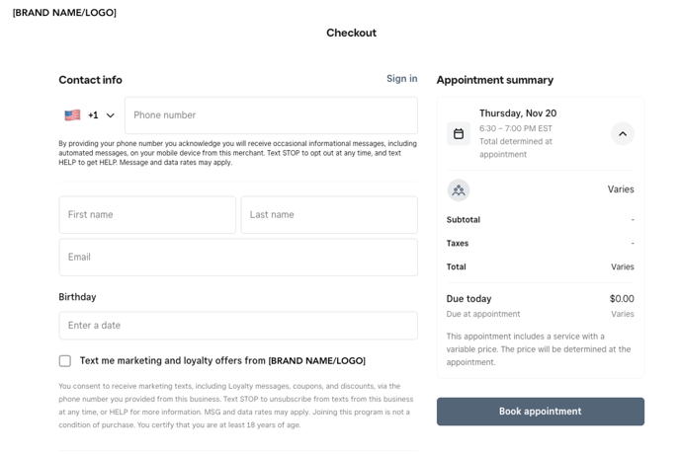The width and height of the screenshot is (680, 454).
Task: Collapse the appointment summary details chevron
Action: pyautogui.click(x=622, y=134)
